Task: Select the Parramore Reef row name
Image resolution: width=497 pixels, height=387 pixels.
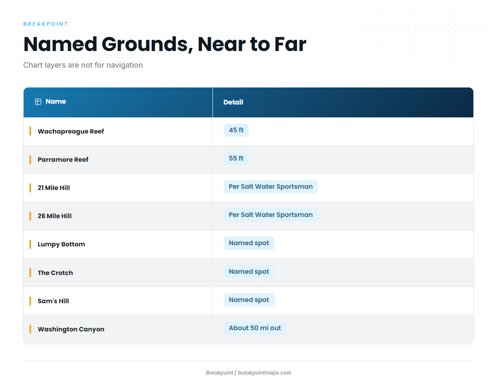Action: point(63,160)
